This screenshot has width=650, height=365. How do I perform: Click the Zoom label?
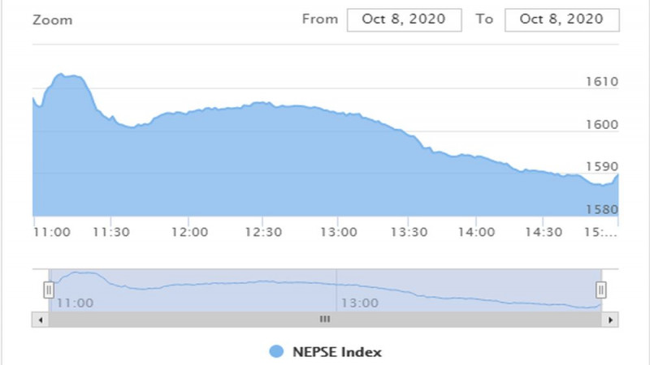tap(53, 20)
